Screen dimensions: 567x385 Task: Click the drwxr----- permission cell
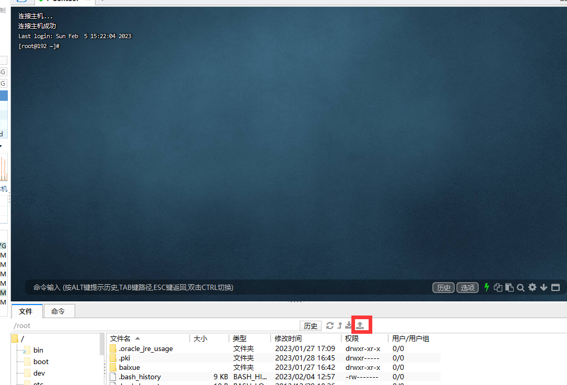362,358
